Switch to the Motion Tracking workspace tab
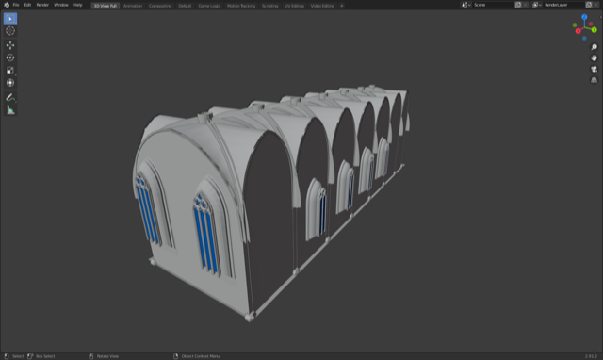 [x=241, y=6]
